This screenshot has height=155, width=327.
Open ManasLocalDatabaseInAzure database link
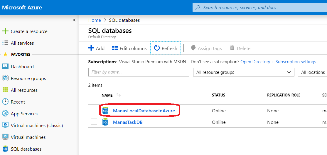pos(144,111)
